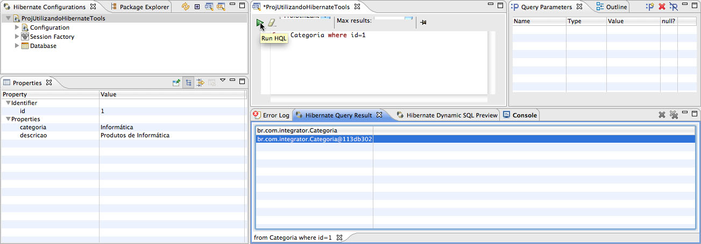Collapse the Identifier property group

8,103
